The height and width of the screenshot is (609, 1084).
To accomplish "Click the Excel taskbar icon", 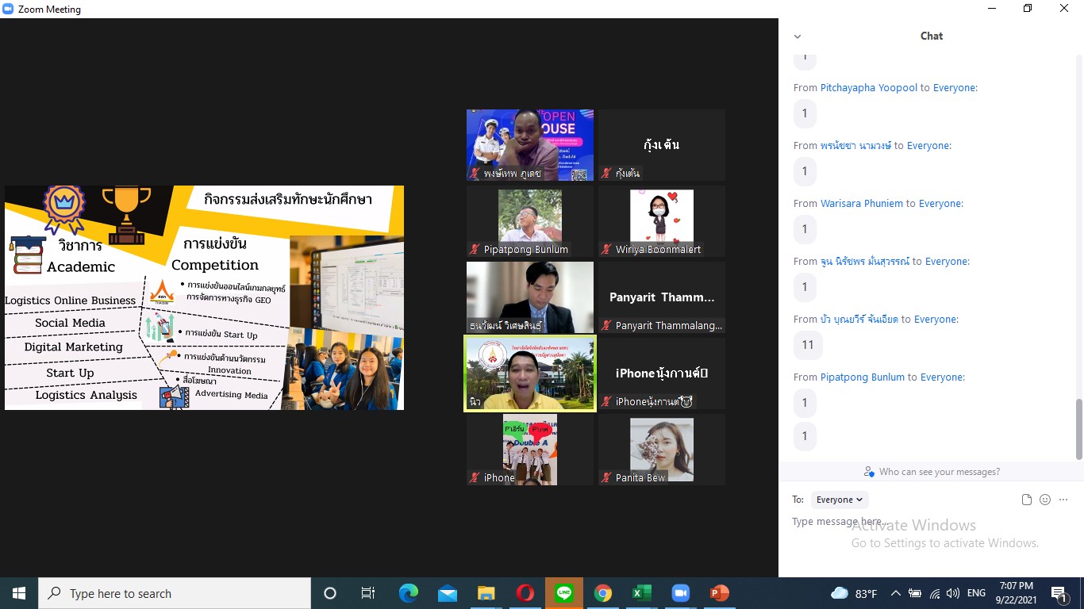I will click(641, 593).
